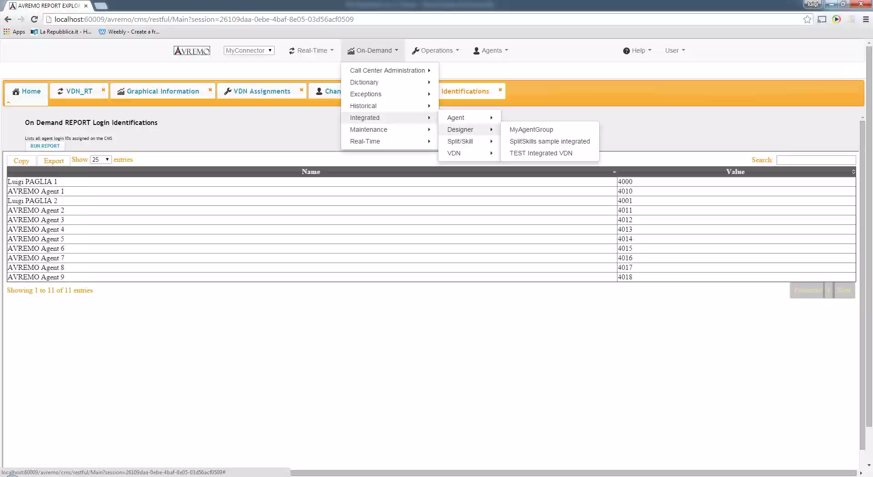Open the Show entries dropdown set to 25
Viewport: 873px width, 477px height.
tap(100, 159)
